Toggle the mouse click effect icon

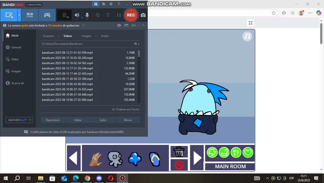click(x=98, y=15)
